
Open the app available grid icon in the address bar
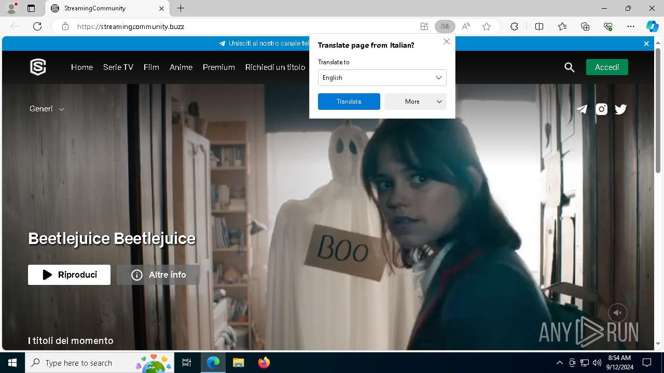(424, 26)
